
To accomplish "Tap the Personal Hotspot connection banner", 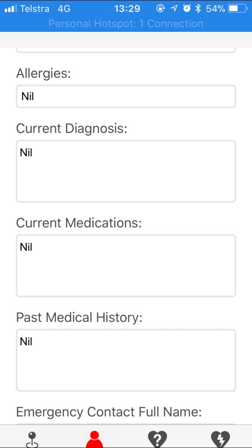I will (x=126, y=24).
